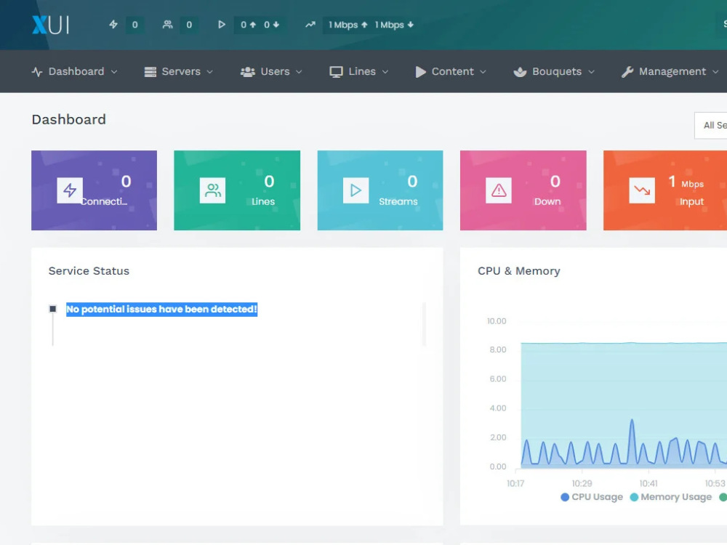This screenshot has height=545, width=727.
Task: Select the purple Connections stat card icon
Action: (69, 190)
